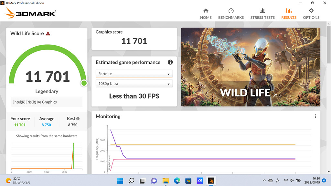
Task: Open the Windows Start menu
Action: click(x=120, y=180)
